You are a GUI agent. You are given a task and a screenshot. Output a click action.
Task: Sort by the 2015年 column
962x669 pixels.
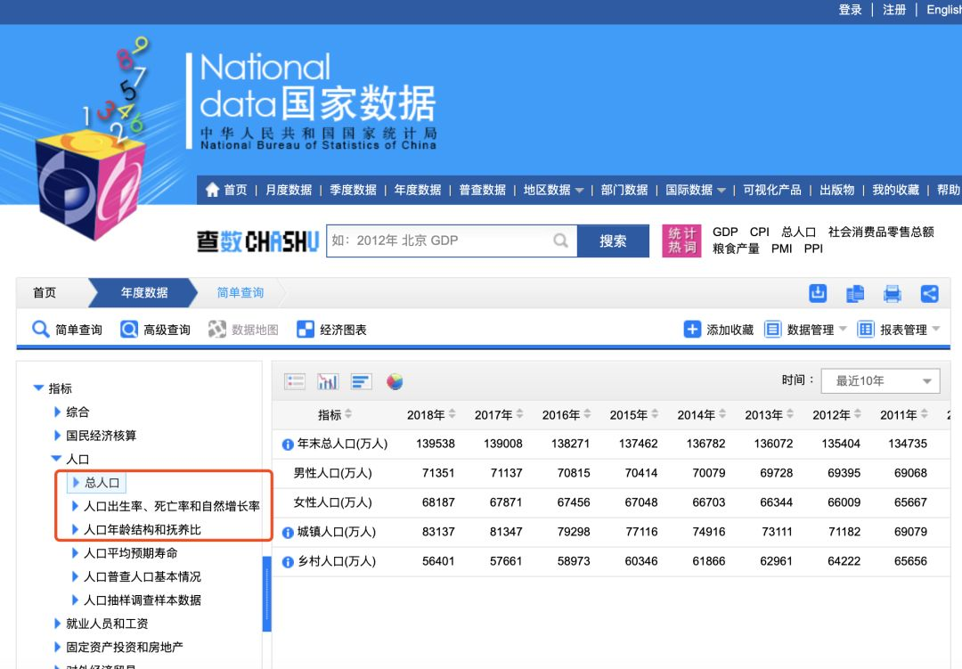coord(655,414)
